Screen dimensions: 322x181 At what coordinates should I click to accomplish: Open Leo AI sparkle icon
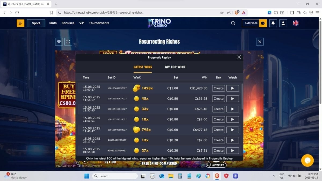305,13
